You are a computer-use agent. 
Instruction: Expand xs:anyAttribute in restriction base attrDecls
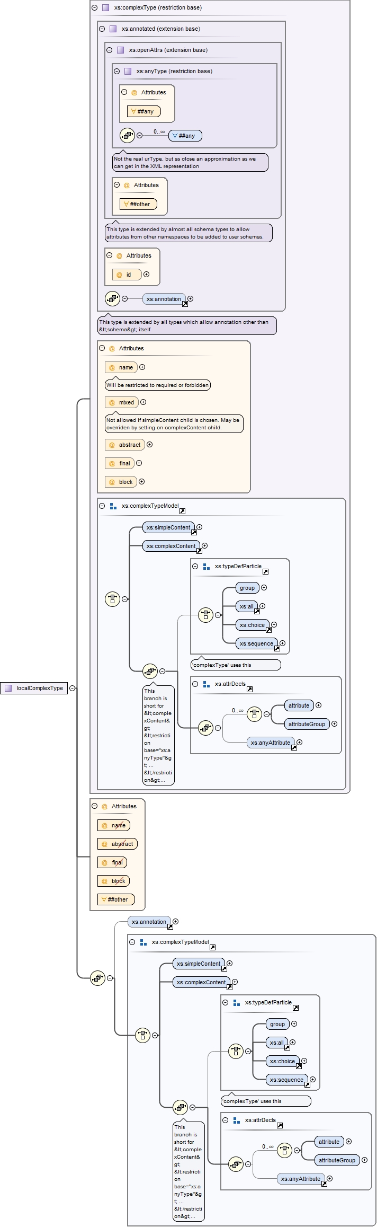coord(299,743)
